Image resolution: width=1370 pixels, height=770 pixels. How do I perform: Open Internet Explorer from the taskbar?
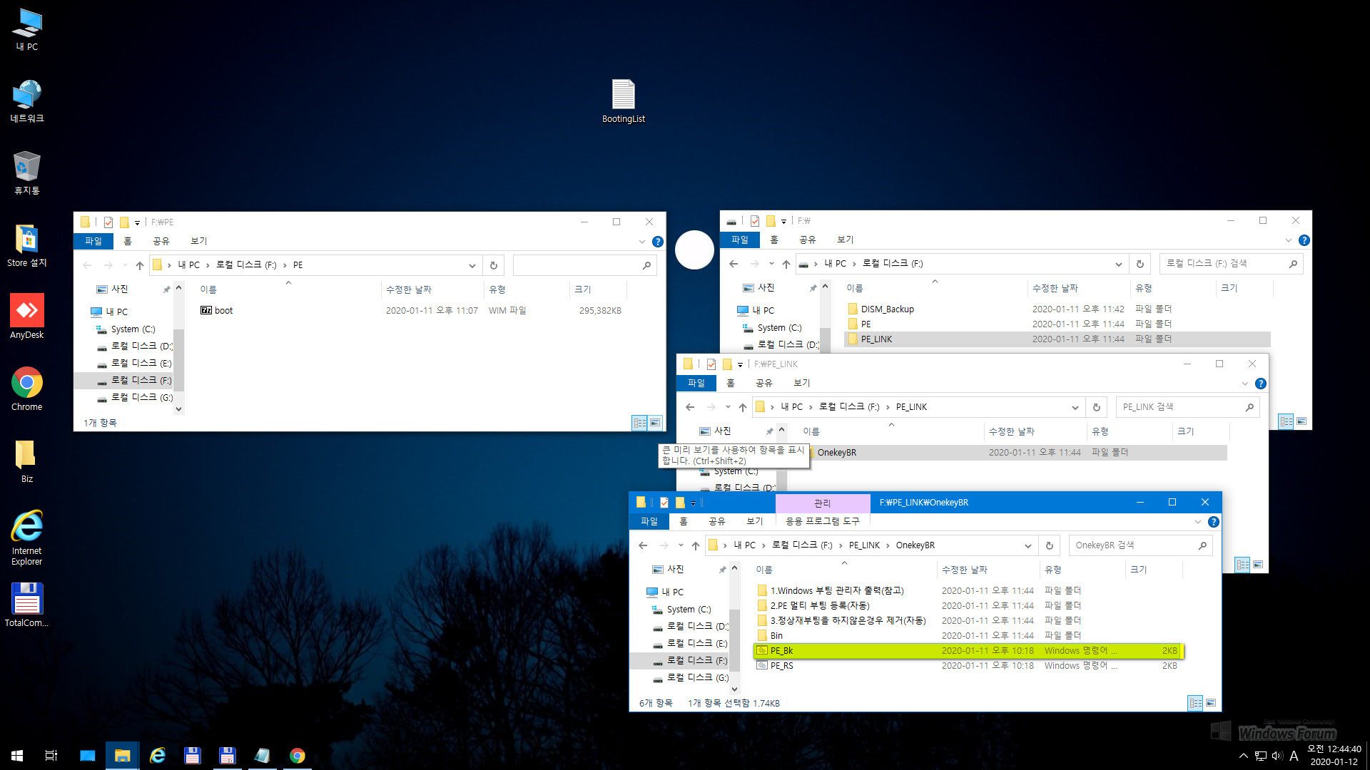[158, 755]
